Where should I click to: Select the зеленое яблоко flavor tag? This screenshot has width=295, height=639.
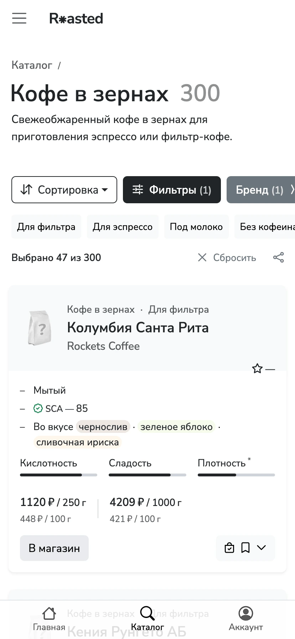click(x=176, y=427)
